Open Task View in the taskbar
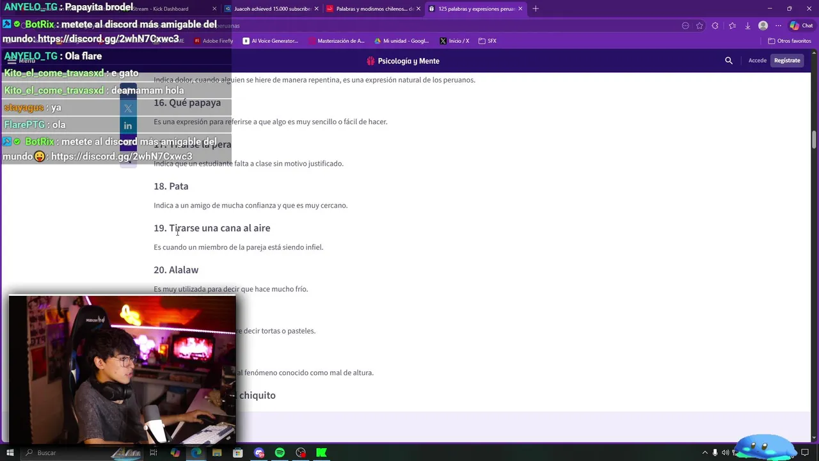This screenshot has width=819, height=461. click(154, 453)
